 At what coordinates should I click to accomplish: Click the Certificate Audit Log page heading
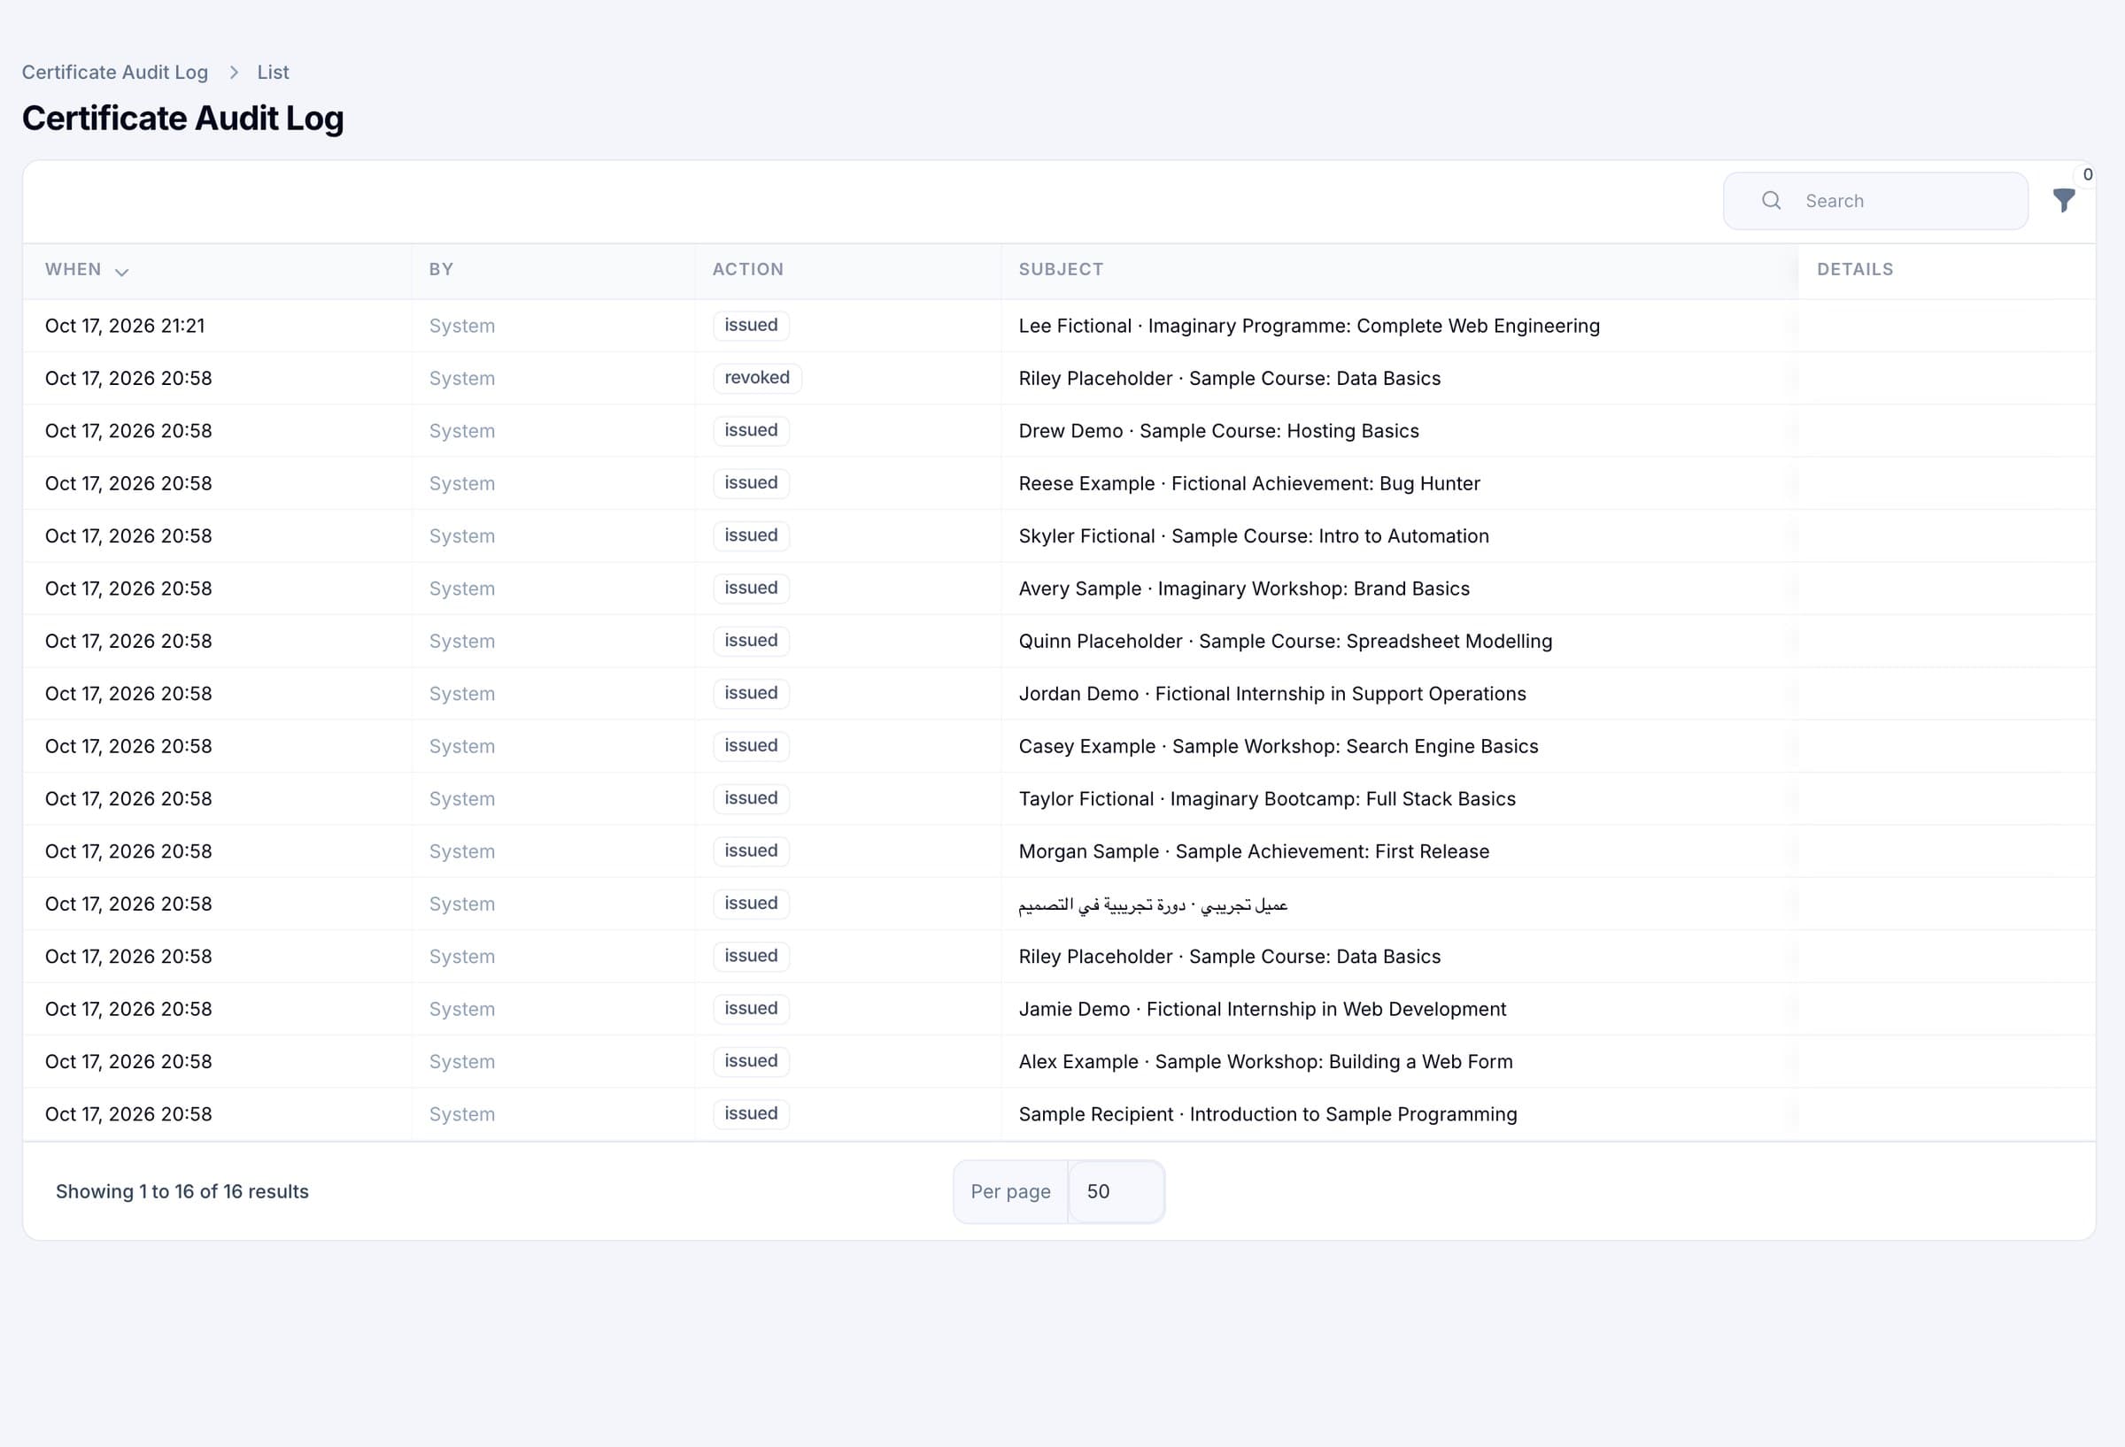(x=183, y=119)
